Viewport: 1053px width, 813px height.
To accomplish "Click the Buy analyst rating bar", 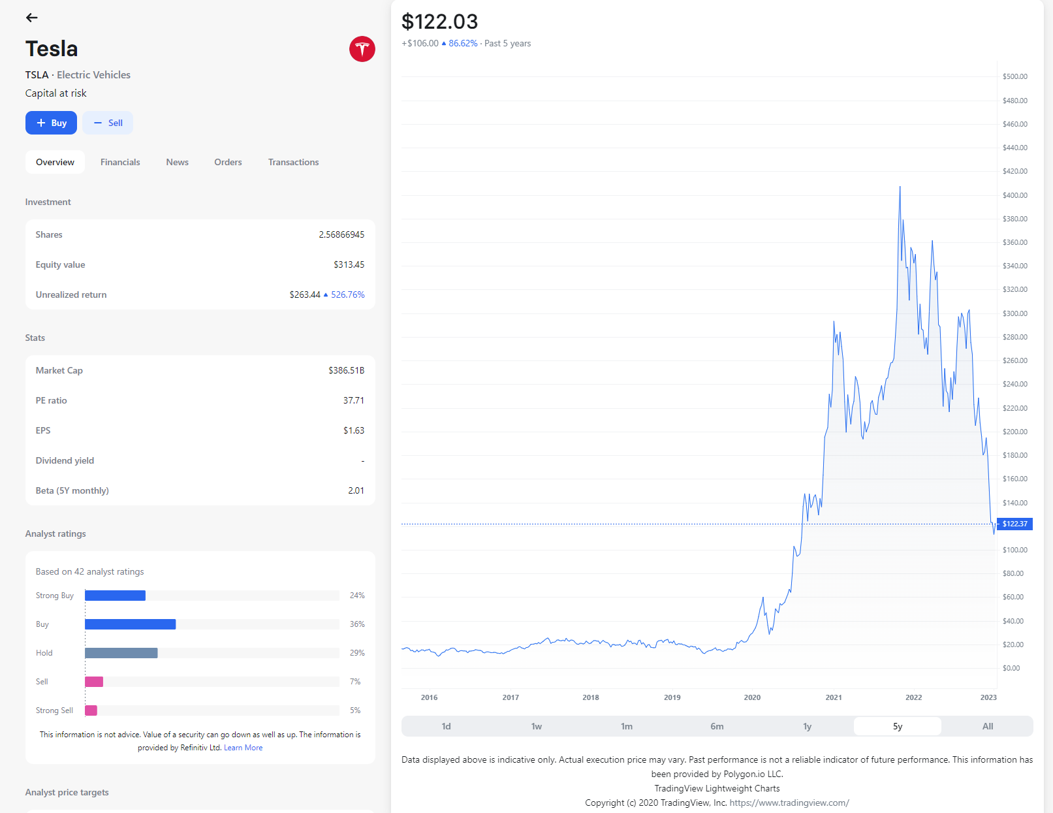I will (x=130, y=624).
